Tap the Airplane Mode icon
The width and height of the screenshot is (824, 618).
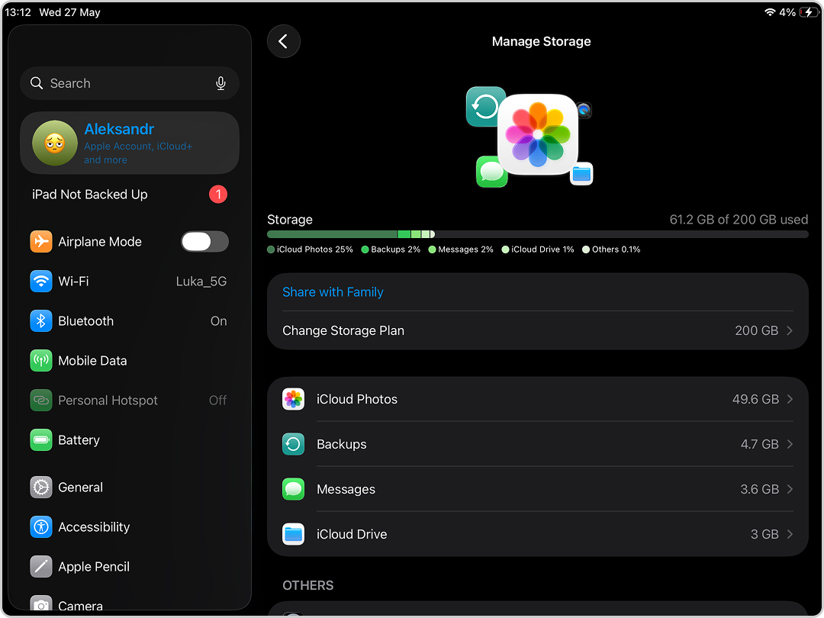pyautogui.click(x=41, y=242)
